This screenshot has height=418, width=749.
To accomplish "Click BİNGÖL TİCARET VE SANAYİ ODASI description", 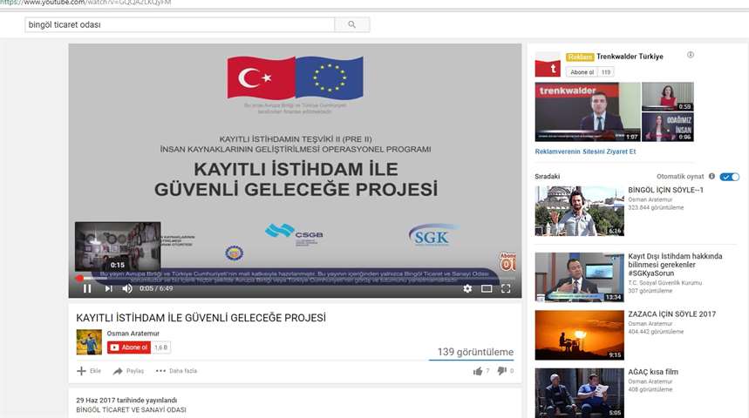I will tap(131, 410).
